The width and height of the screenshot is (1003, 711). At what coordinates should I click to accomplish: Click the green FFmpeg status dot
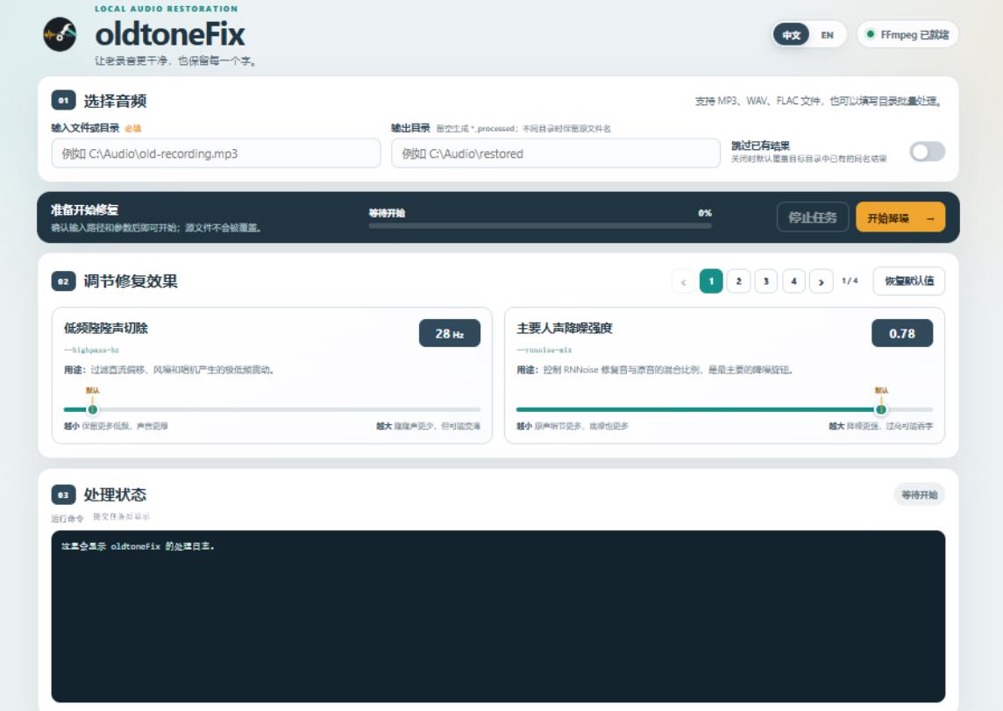coord(870,34)
